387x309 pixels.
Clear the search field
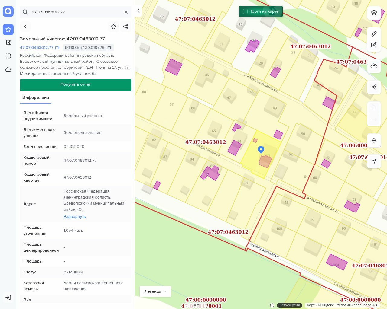[126, 12]
